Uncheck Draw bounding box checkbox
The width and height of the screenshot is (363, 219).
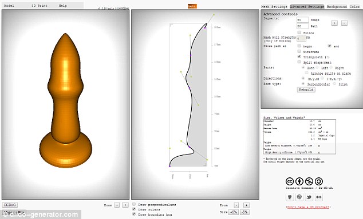pyautogui.click(x=134, y=214)
